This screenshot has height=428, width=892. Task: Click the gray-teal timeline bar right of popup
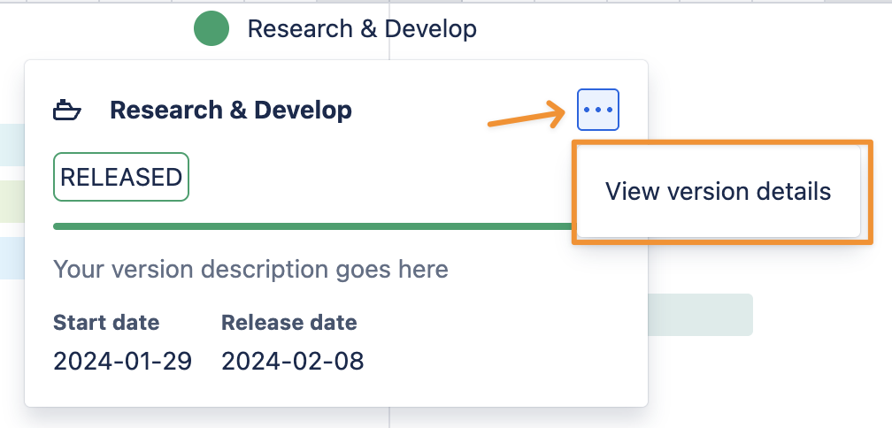[x=699, y=315]
